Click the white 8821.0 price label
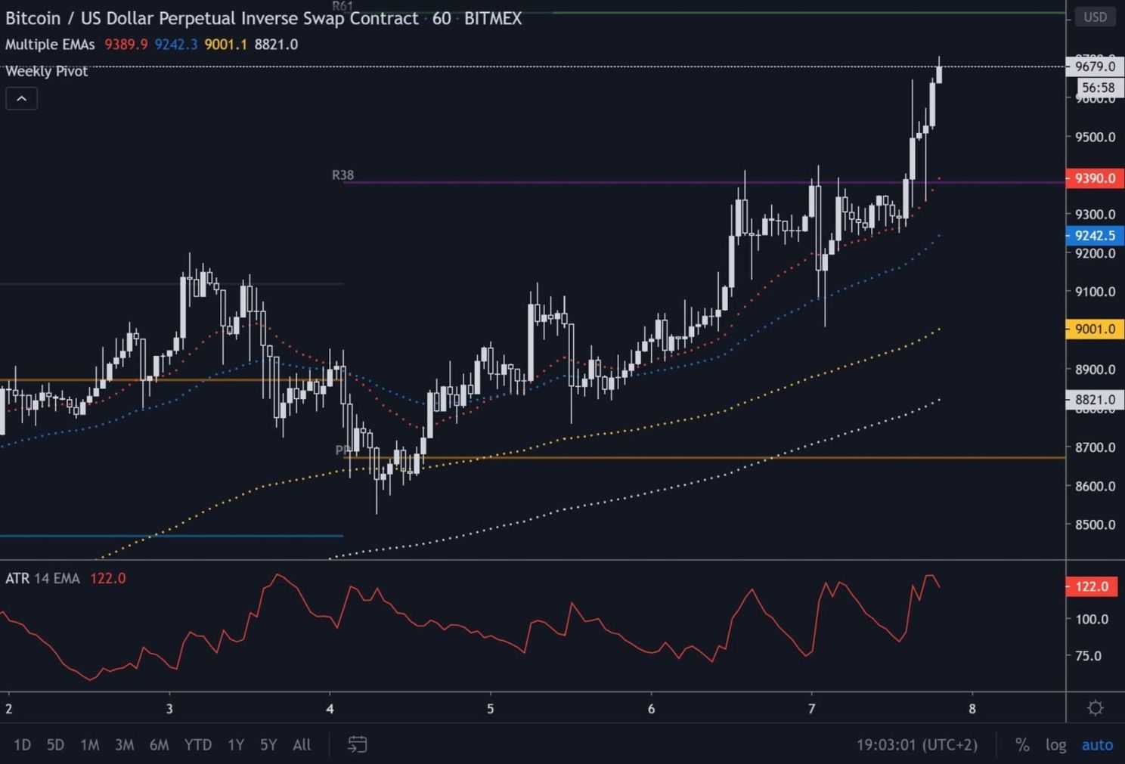Screen dimensions: 1125x764 coord(1094,400)
